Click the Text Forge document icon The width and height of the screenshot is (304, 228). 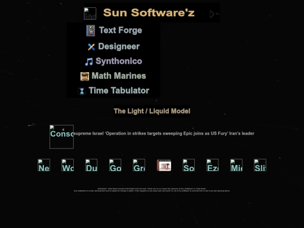tap(91, 30)
